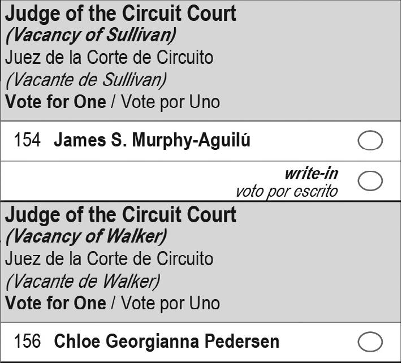Screen dimensions: 402x363
Task: Select the name Chloe Georgianna Pedersen
Action: (166, 342)
